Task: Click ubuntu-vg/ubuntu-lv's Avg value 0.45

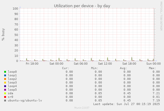Action: (127, 101)
